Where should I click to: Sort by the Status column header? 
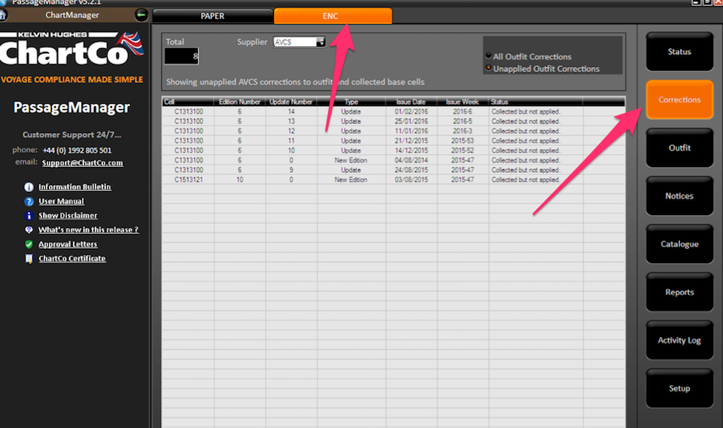pos(536,102)
